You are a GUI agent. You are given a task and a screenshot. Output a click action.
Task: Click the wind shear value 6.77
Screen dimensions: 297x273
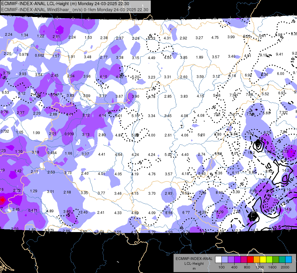click(186, 213)
